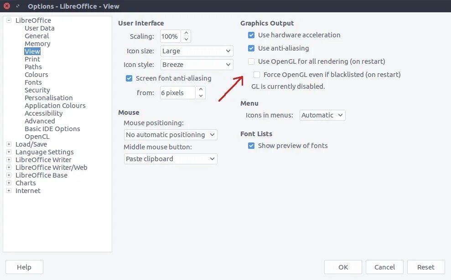The height and width of the screenshot is (280, 451).
Task: Uncheck Show preview of fonts
Action: [x=251, y=146]
